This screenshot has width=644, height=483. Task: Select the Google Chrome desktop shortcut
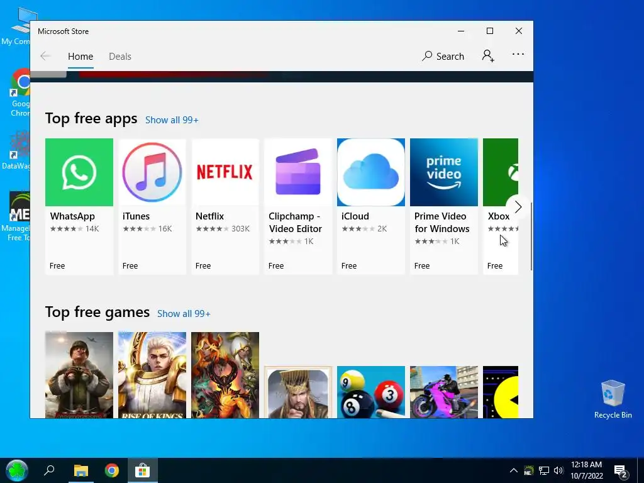tap(19, 92)
